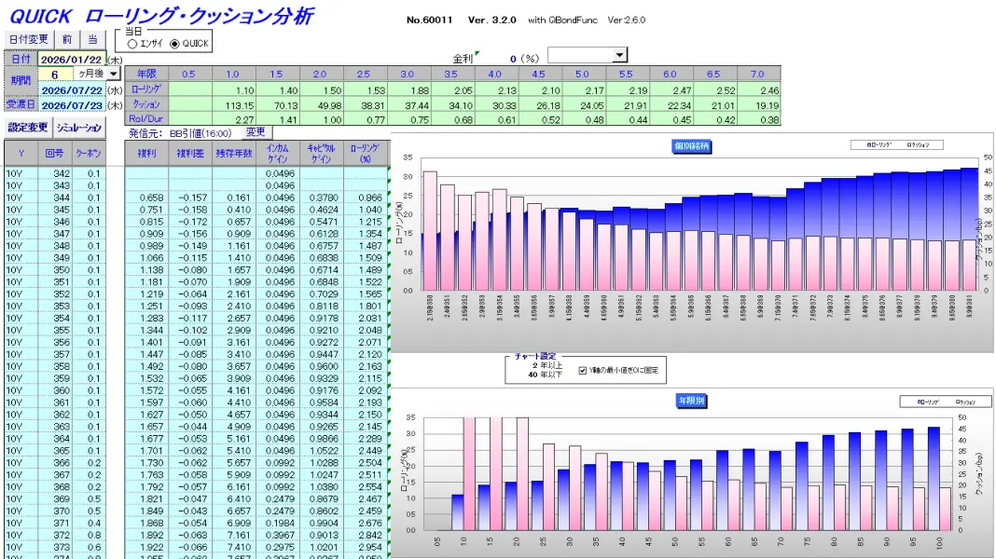The height and width of the screenshot is (559, 996).
Task: Select 複利差 value -0.172
Action: [190, 222]
